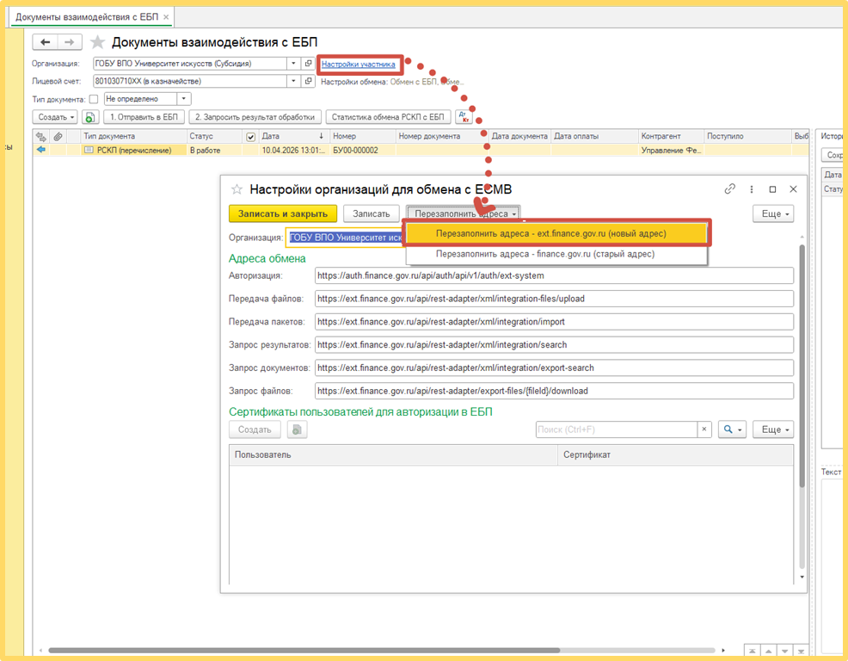This screenshot has width=848, height=661.
Task: Click into the Передача файлов address field
Action: pyautogui.click(x=555, y=299)
